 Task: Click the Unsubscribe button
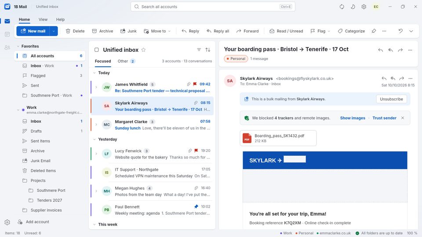[x=391, y=99]
